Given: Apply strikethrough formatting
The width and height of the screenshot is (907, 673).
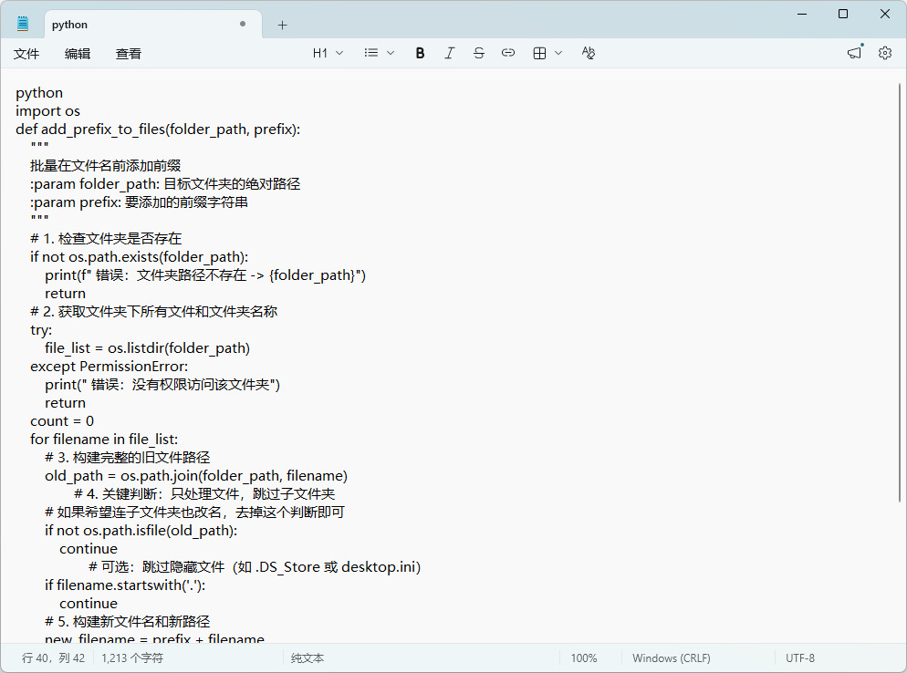Looking at the screenshot, I should click(x=478, y=53).
